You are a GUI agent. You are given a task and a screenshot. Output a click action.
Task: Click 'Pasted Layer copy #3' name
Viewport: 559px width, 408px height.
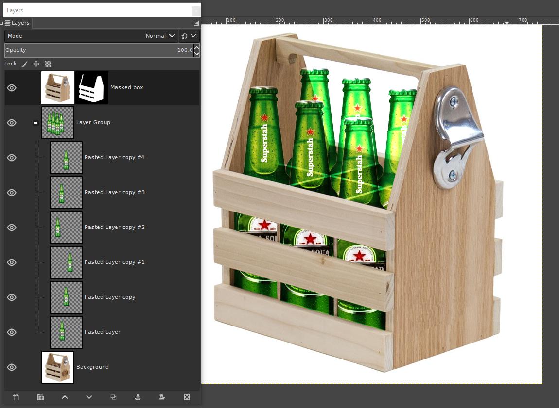[114, 192]
